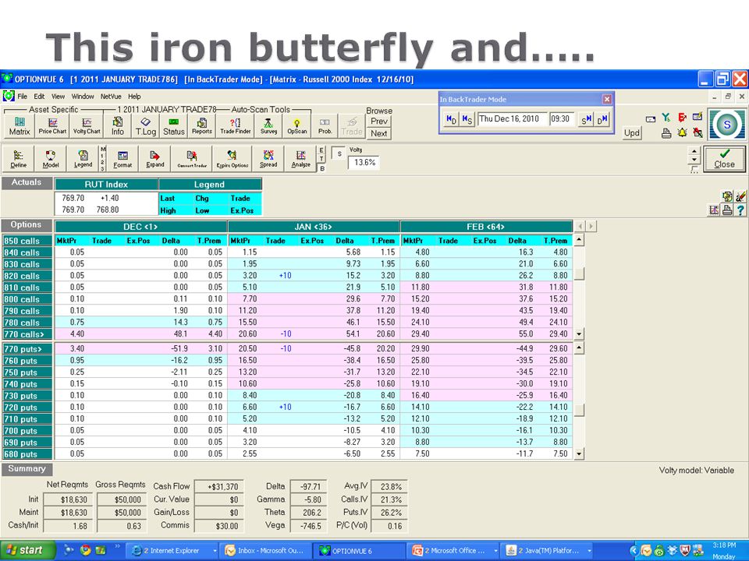Click down arrow of the stepper beside Close
The width and height of the screenshot is (749, 561).
pyautogui.click(x=694, y=160)
